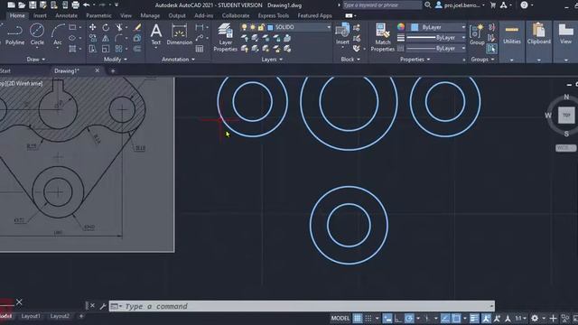Select the Fillet tool
Viewport: 578px width, 325px height.
[x=118, y=38]
